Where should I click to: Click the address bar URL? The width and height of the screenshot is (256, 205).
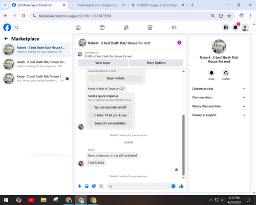[x=75, y=16]
